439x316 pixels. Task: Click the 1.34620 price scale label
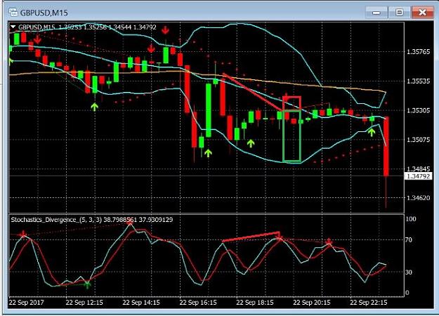419,198
